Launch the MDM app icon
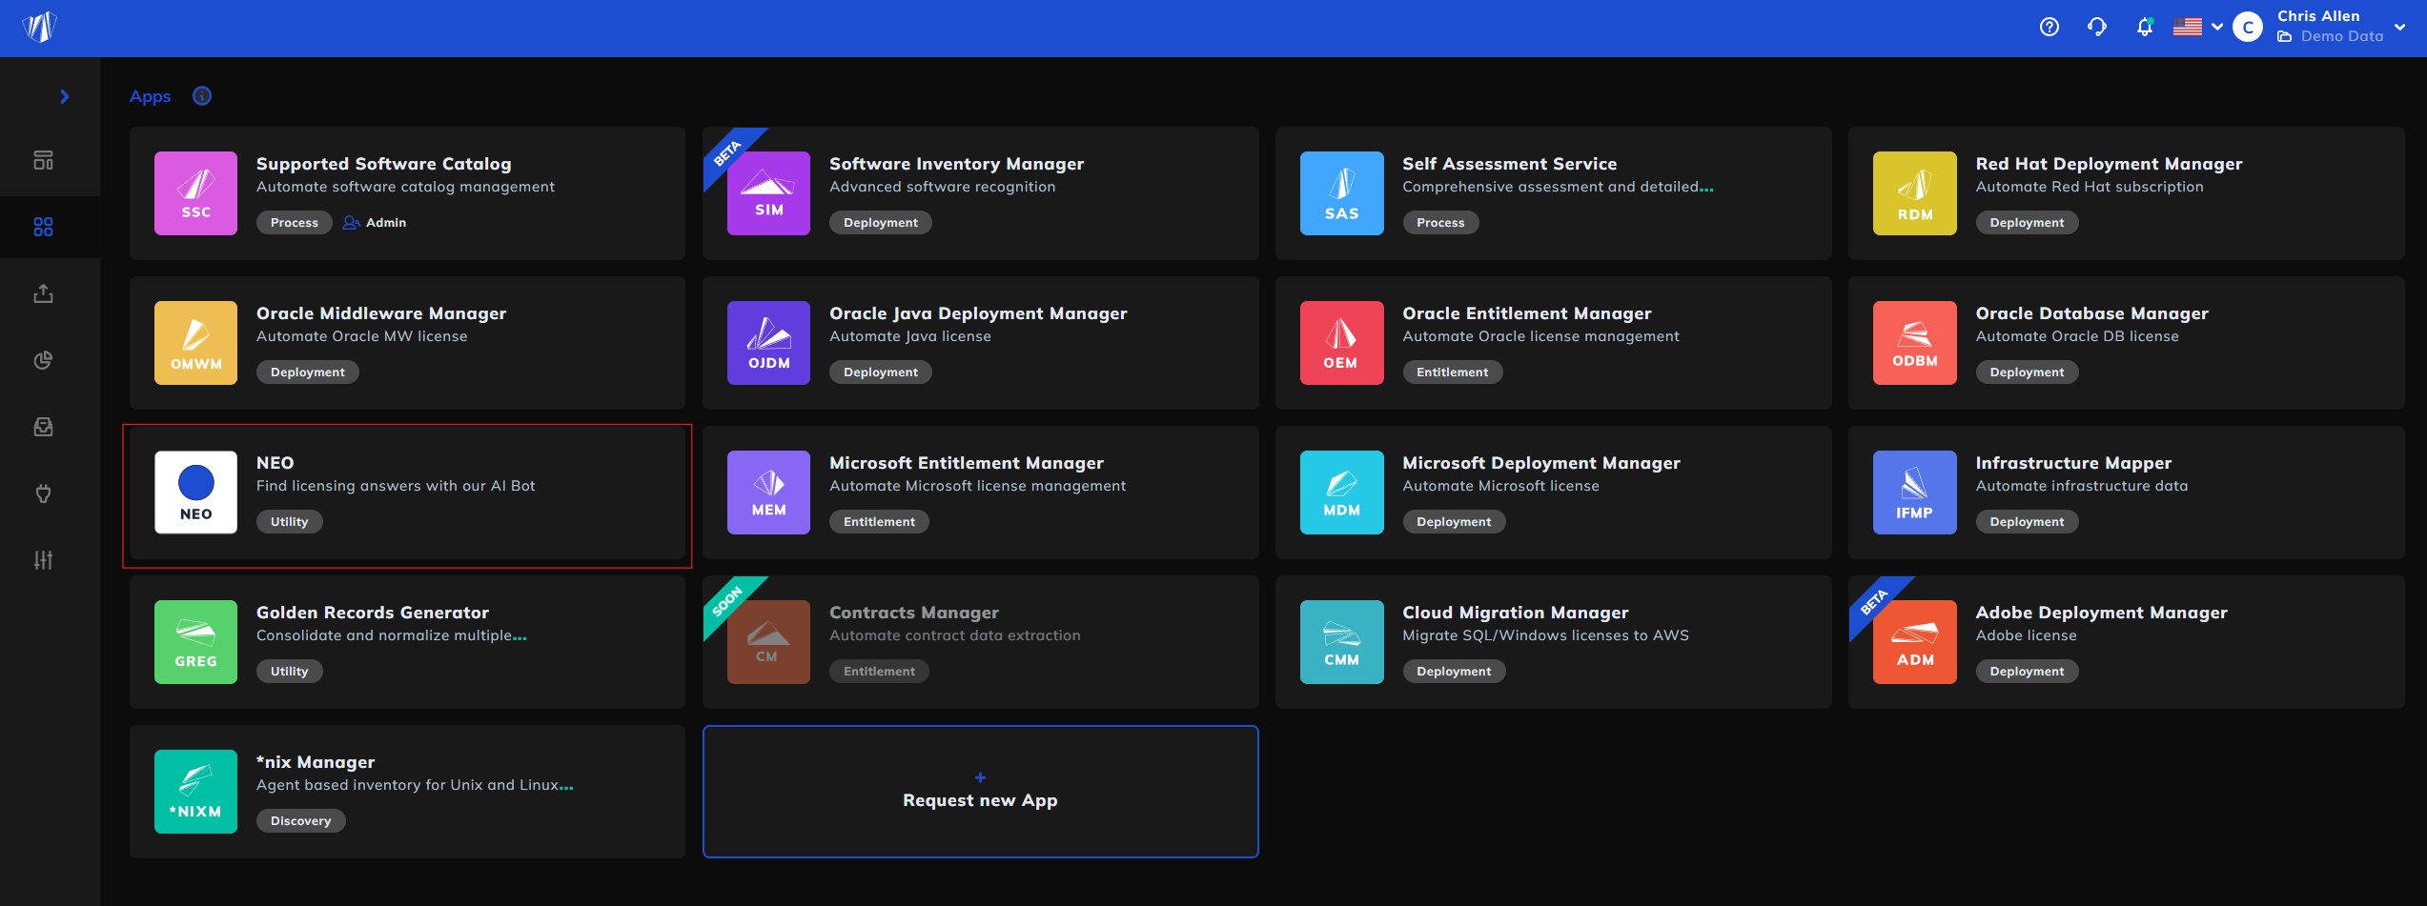The height and width of the screenshot is (906, 2427). tap(1341, 493)
